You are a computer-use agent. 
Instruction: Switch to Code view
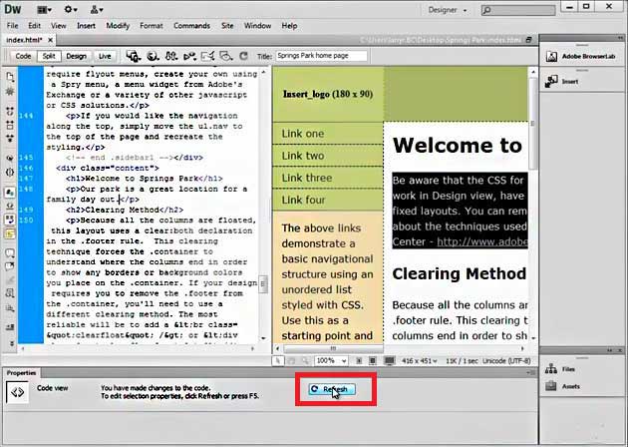[23, 56]
